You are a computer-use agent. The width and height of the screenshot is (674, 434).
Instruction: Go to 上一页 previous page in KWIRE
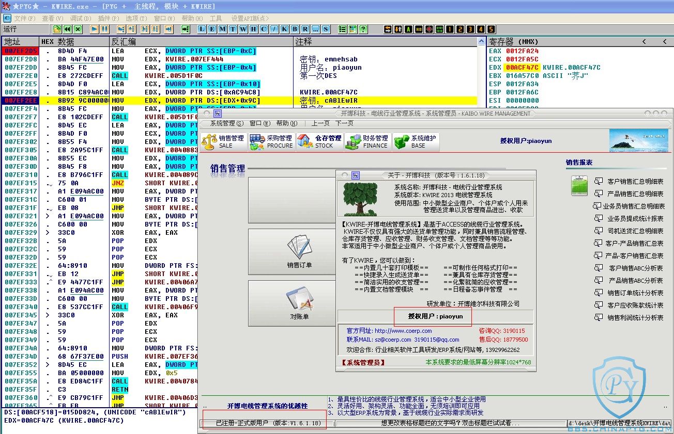[x=320, y=123]
